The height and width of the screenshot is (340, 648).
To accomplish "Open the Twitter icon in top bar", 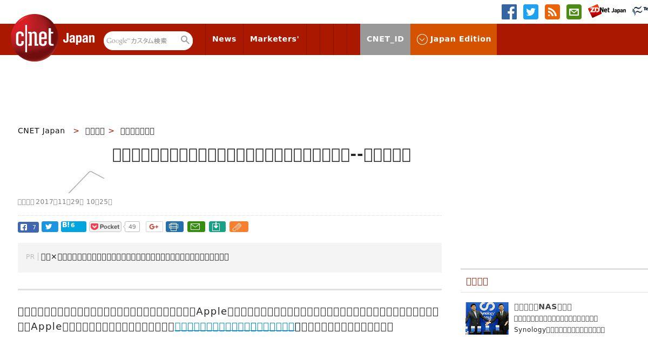I will coord(531,12).
